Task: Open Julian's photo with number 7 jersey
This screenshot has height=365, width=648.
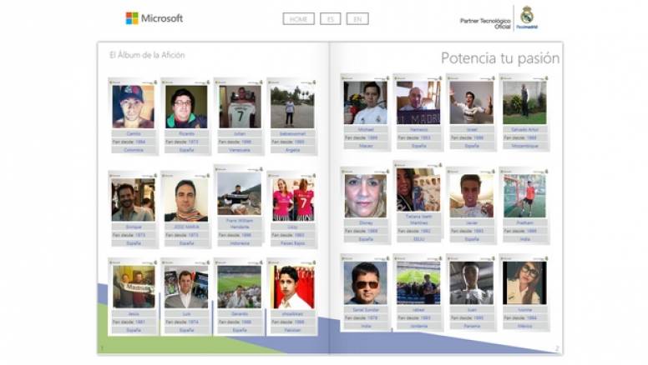Action: [240, 106]
